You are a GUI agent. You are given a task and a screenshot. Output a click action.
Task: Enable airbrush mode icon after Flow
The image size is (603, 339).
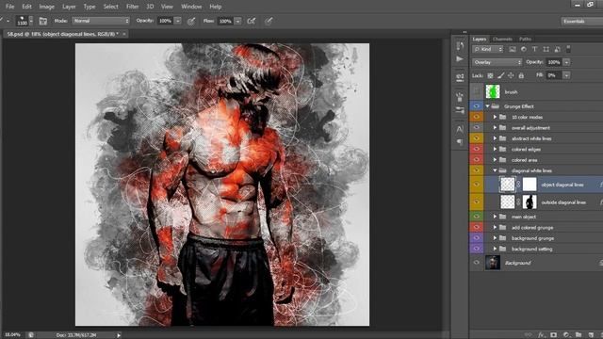(252, 21)
